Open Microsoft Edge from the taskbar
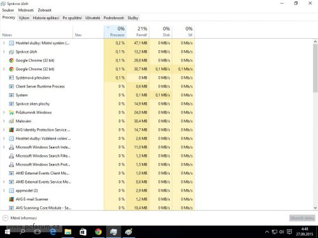The width and height of the screenshot is (318, 238). 53,232
